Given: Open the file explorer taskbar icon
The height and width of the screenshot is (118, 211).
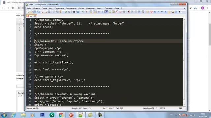Looking at the screenshot, I should tap(23, 115).
